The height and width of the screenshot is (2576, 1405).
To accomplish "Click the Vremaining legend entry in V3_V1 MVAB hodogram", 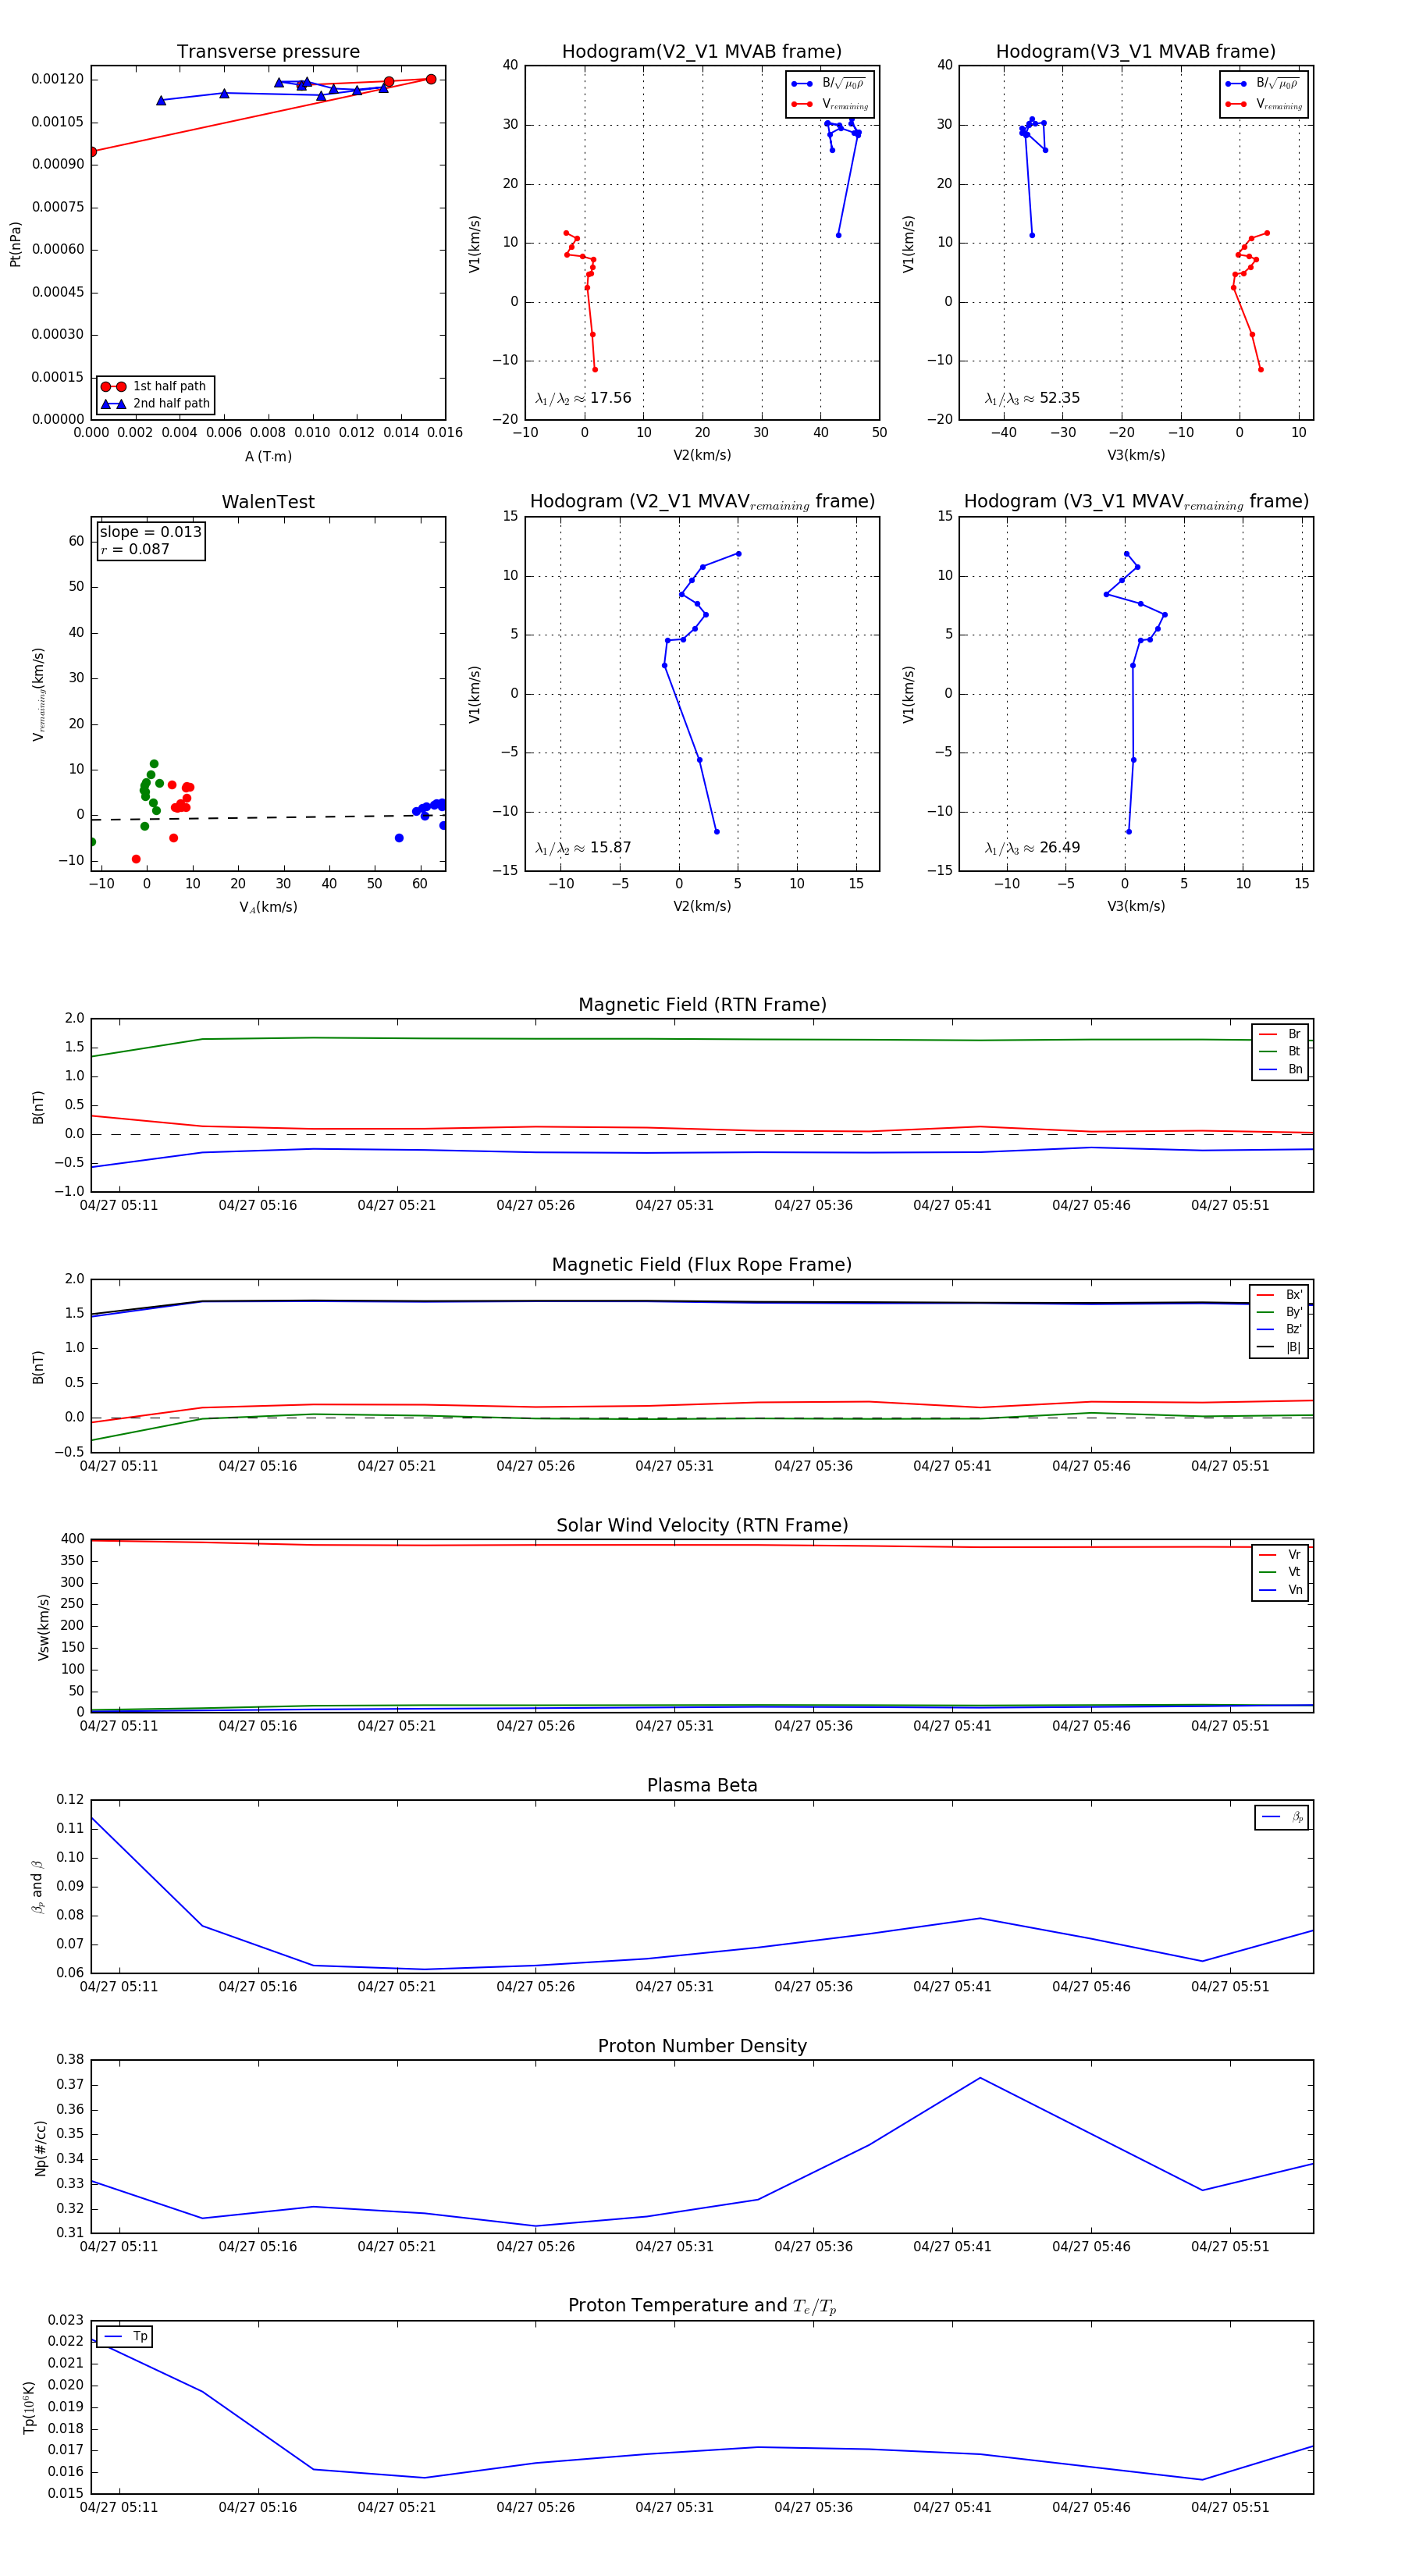I will click(1264, 104).
